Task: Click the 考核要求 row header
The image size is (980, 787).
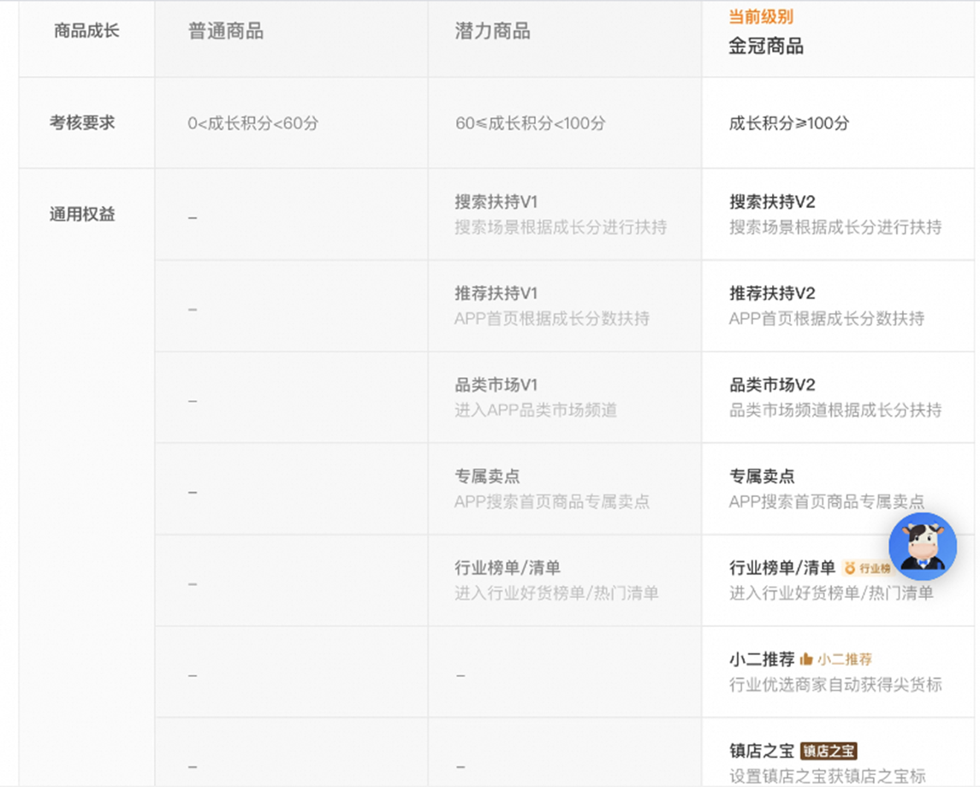Action: click(x=82, y=122)
